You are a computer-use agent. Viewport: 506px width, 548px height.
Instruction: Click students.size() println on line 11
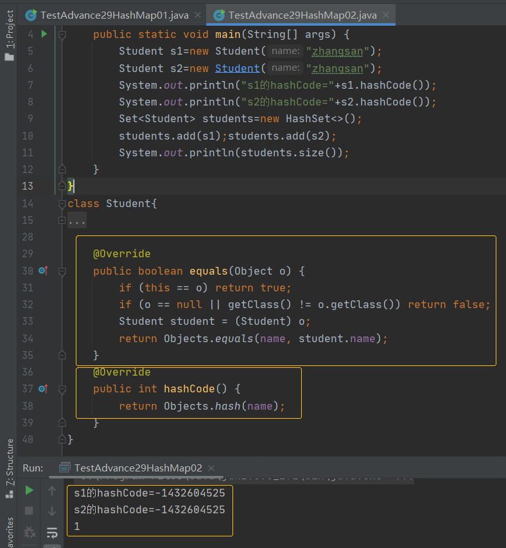tap(234, 152)
